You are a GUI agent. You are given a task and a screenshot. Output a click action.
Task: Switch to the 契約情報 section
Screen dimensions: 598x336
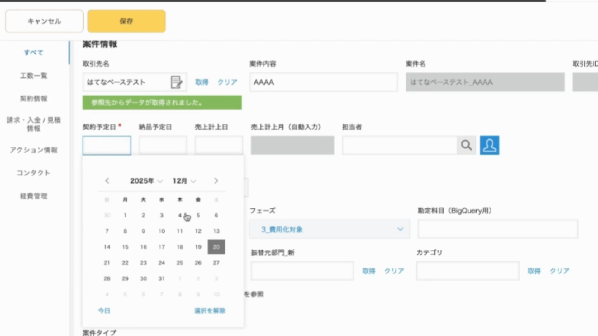click(x=33, y=99)
